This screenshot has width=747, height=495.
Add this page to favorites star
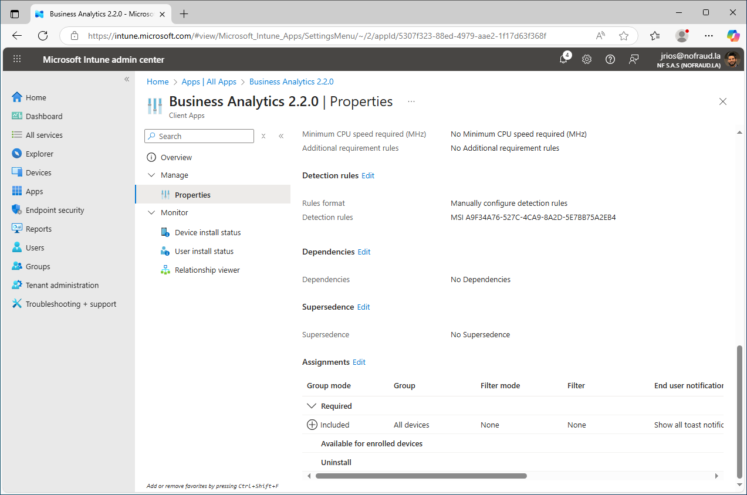[x=624, y=36]
